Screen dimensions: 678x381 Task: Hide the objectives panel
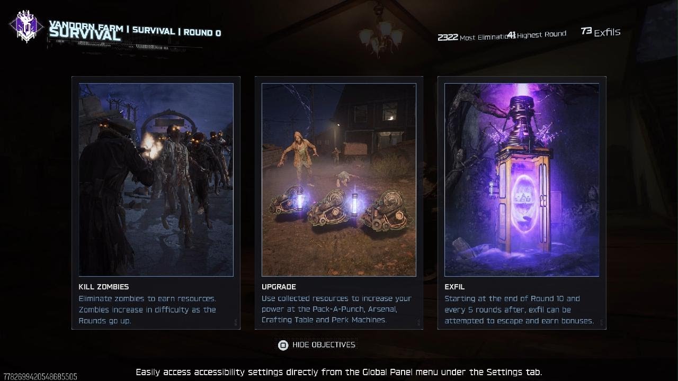(317, 345)
